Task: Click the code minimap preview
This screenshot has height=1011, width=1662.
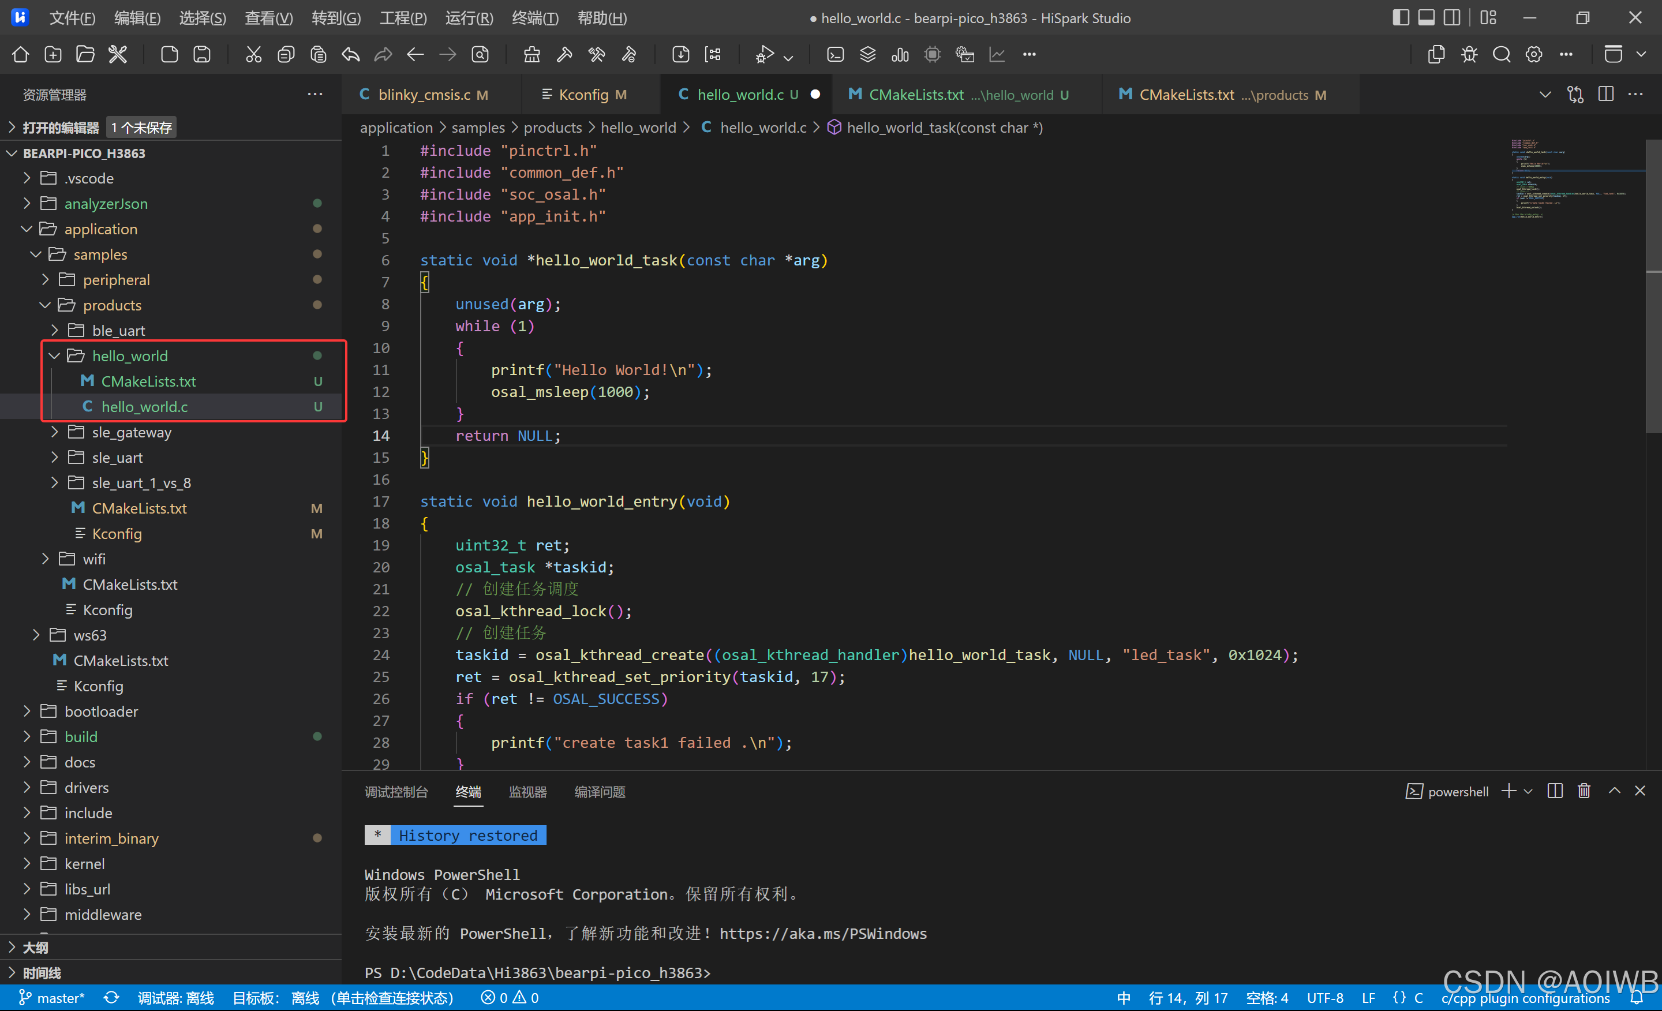Action: (1571, 179)
